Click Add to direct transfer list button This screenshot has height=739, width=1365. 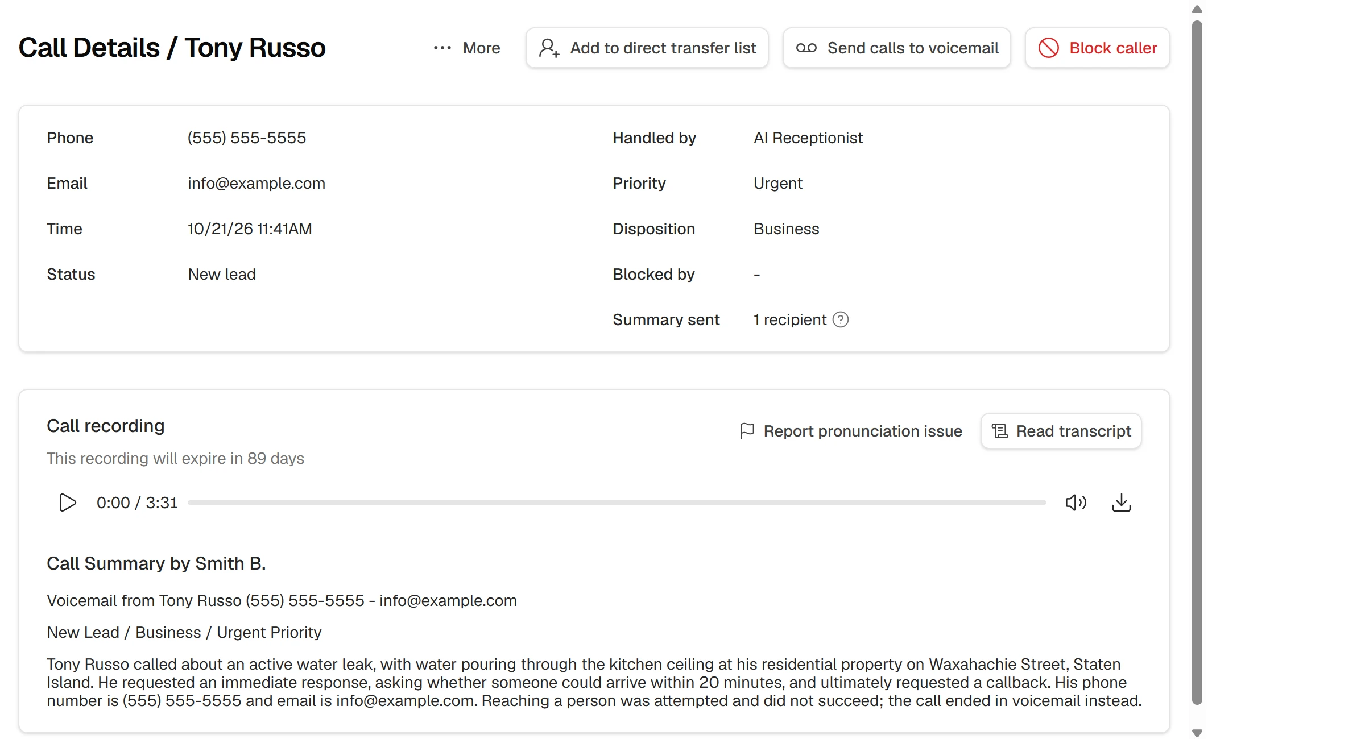647,48
